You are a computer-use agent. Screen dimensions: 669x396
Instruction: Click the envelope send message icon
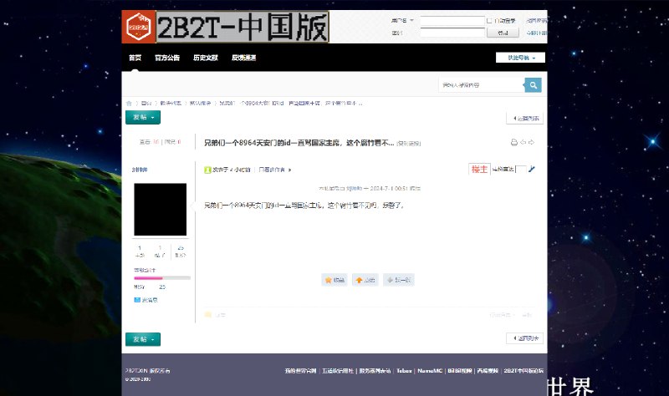(x=137, y=300)
